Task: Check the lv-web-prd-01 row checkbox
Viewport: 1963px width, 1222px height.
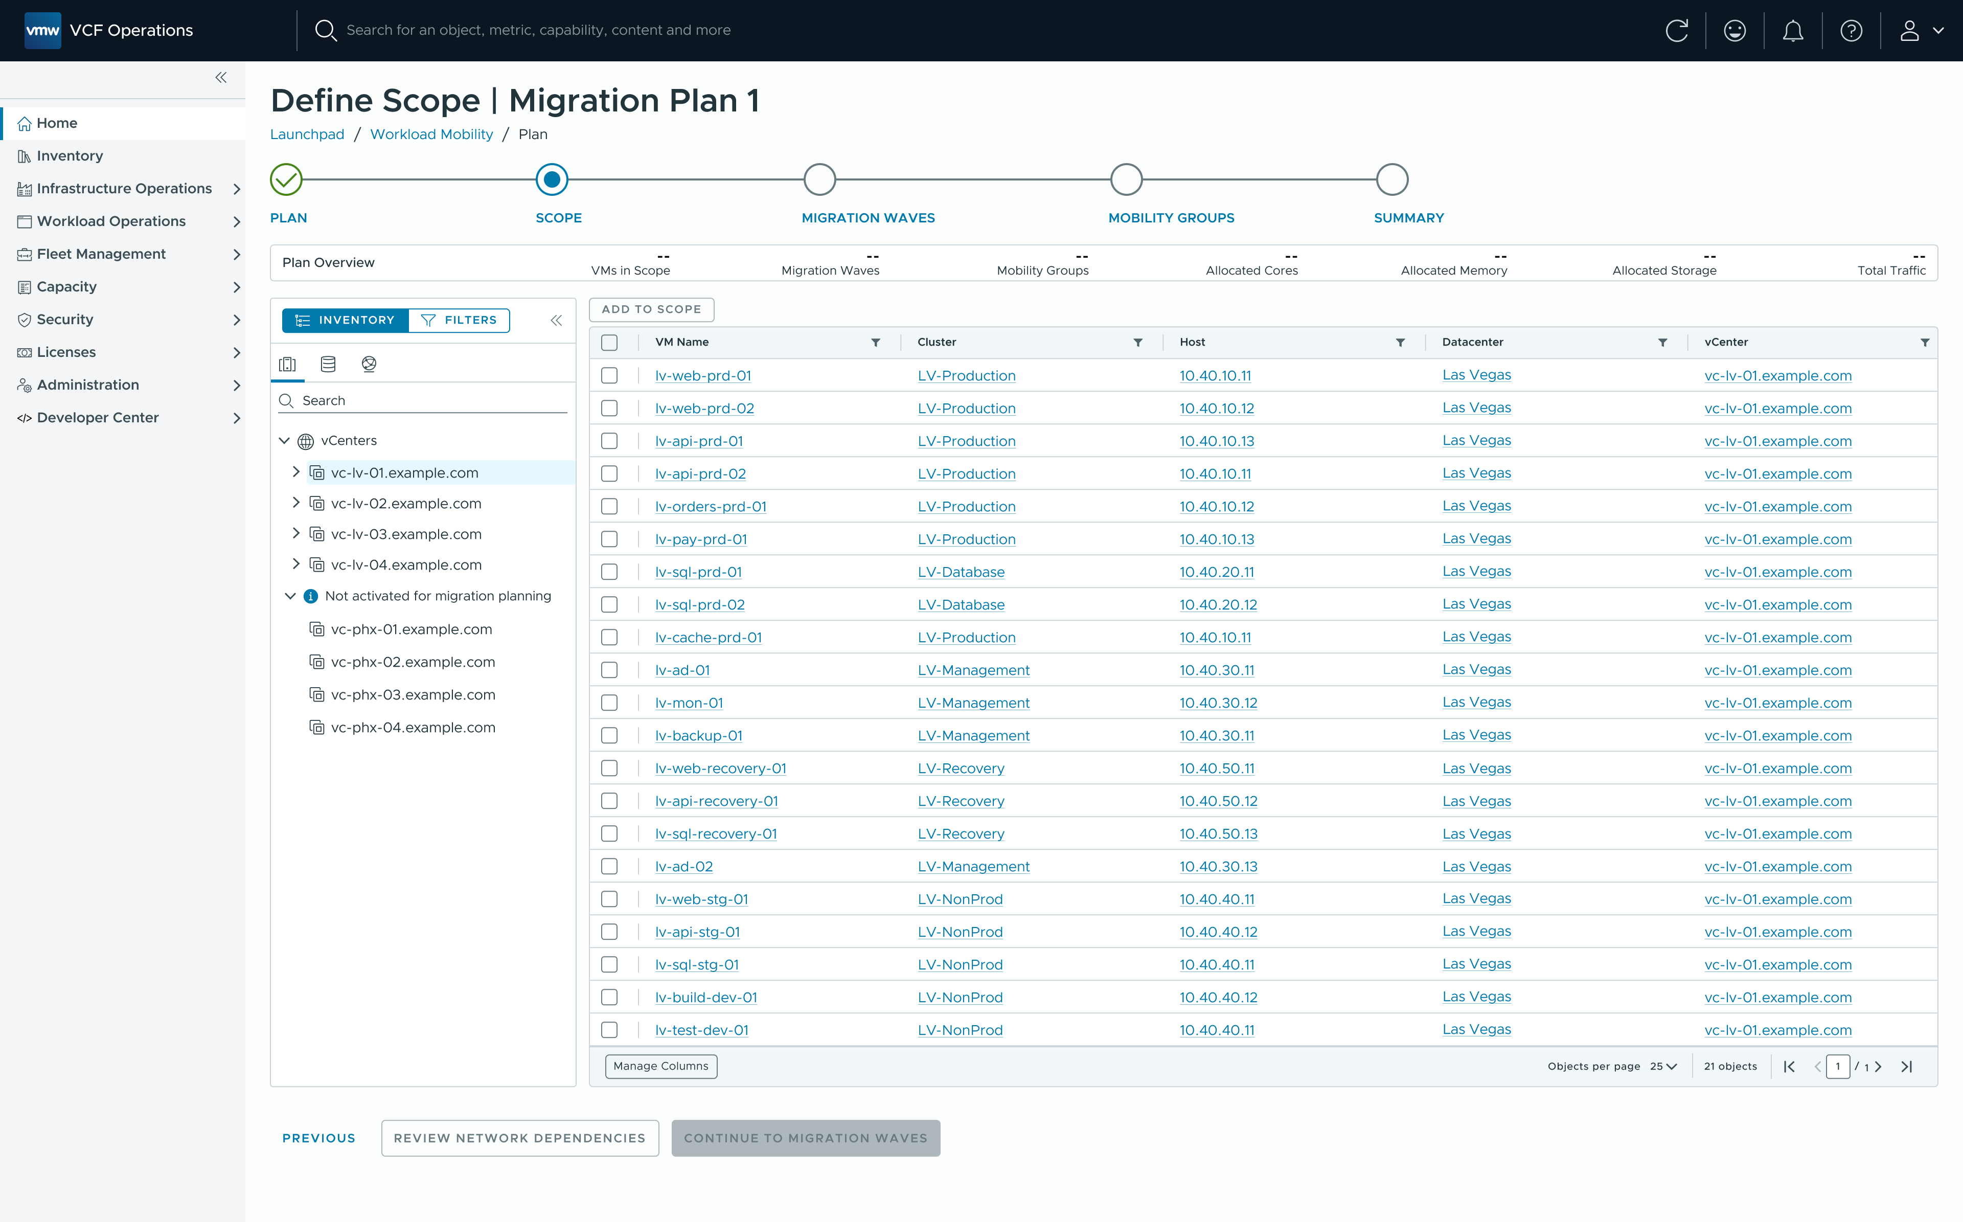Action: 609,376
